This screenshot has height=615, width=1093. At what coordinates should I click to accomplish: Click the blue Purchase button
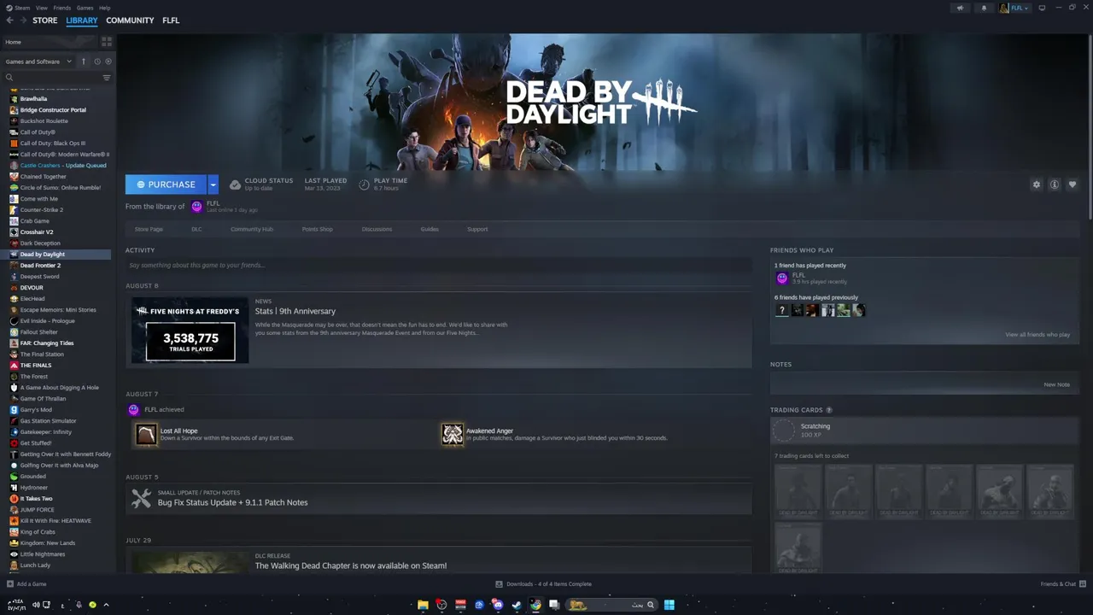tap(166, 184)
